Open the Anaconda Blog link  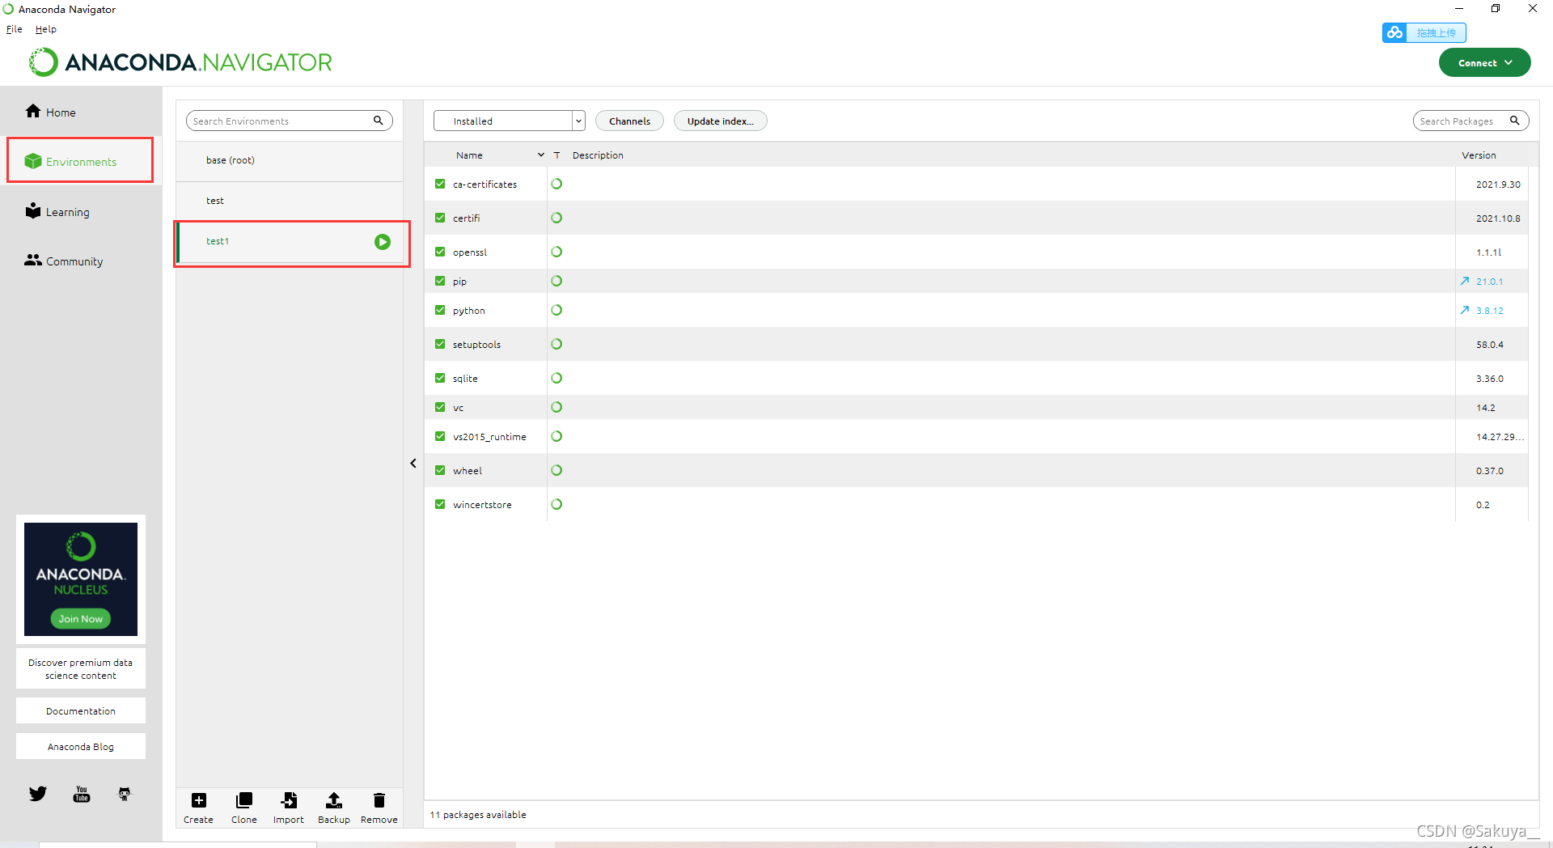click(81, 747)
